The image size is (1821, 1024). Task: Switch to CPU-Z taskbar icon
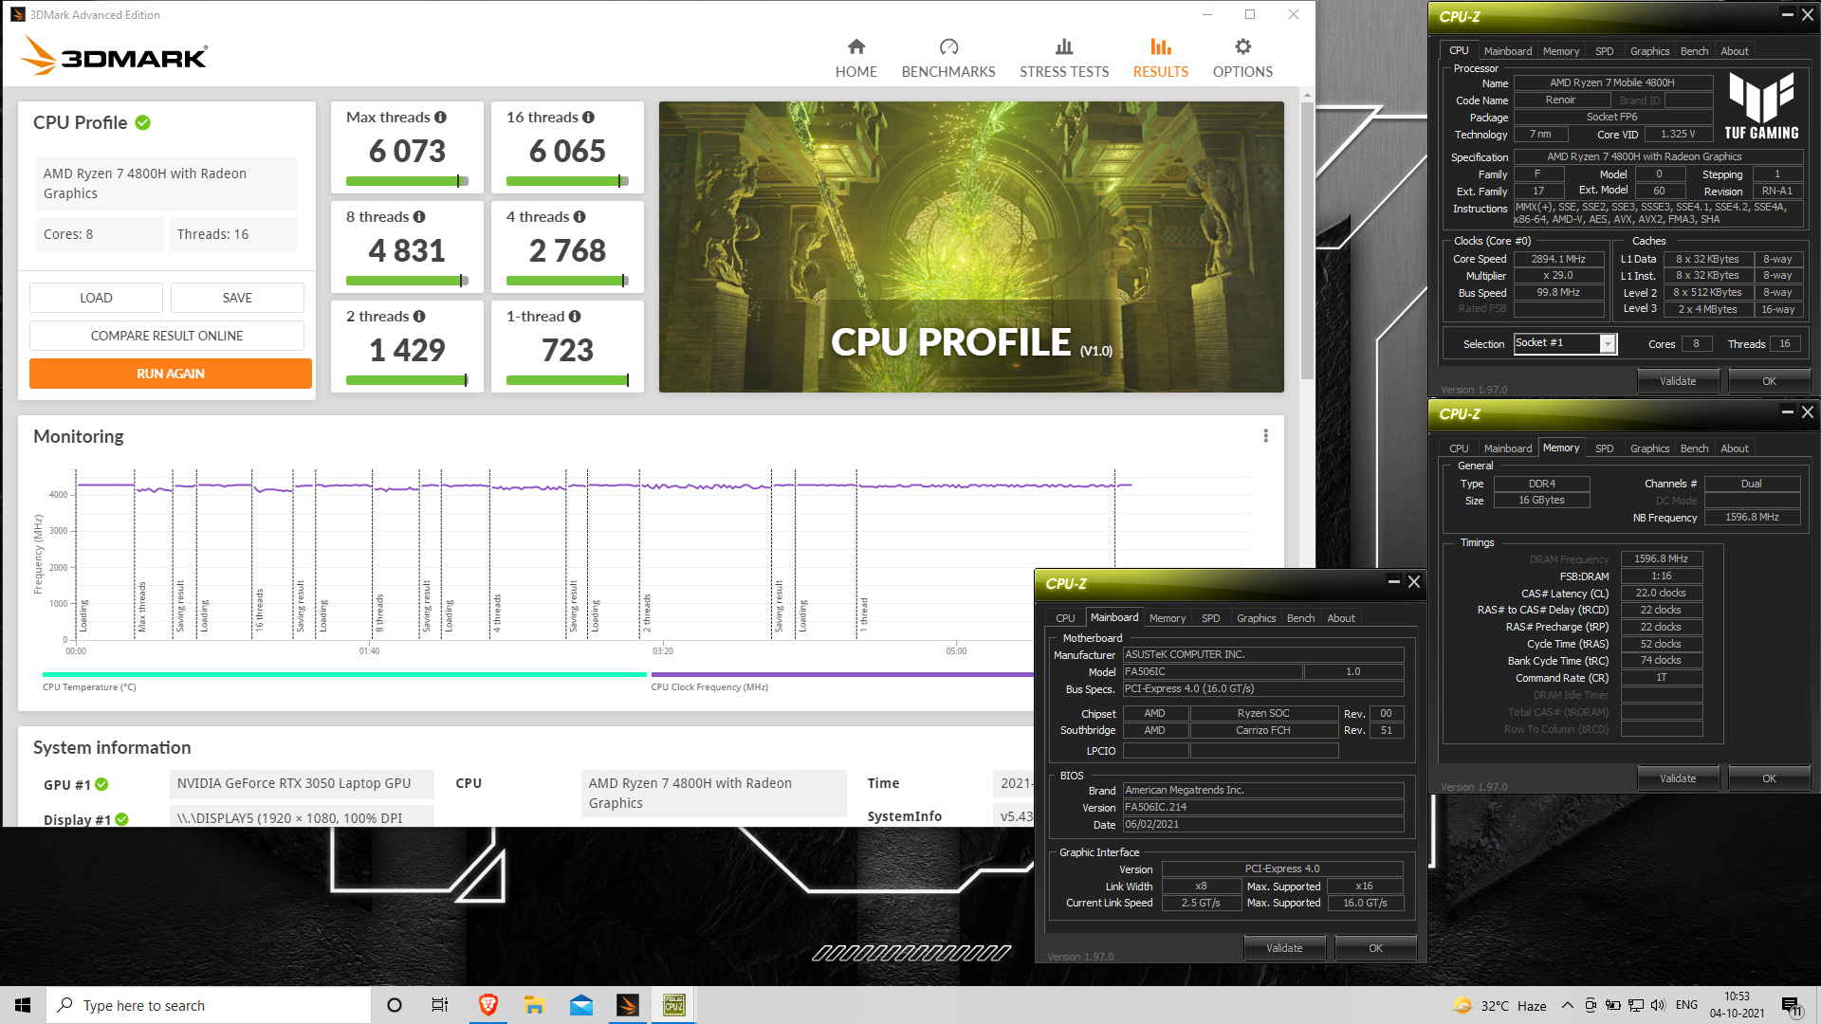pos(674,1005)
